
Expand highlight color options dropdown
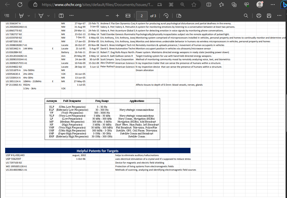tap(29, 16)
